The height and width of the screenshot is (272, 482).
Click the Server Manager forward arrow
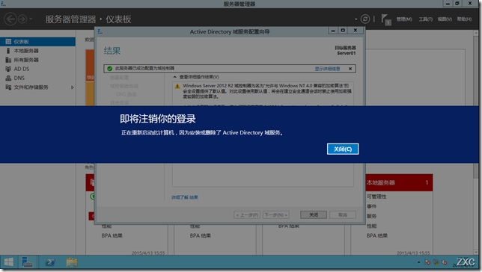tap(22, 19)
